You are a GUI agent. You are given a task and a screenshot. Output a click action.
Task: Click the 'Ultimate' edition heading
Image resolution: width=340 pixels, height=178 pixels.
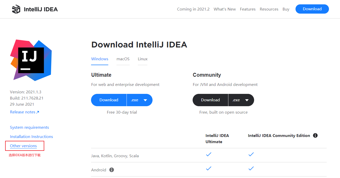click(101, 75)
